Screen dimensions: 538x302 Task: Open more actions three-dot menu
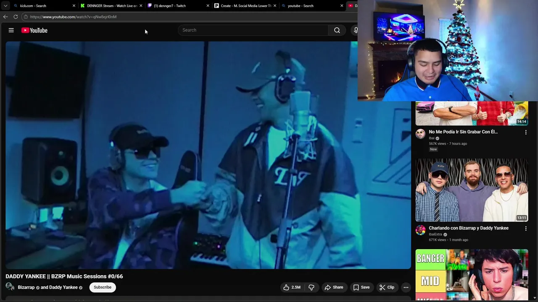tap(406, 287)
